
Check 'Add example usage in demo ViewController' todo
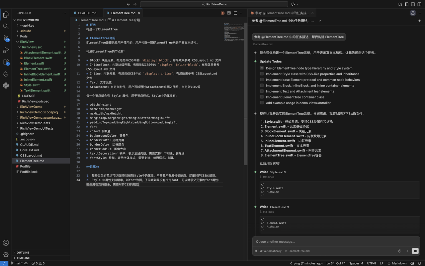262,103
